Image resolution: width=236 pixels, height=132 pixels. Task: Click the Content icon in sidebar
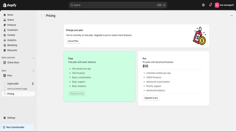point(5,35)
